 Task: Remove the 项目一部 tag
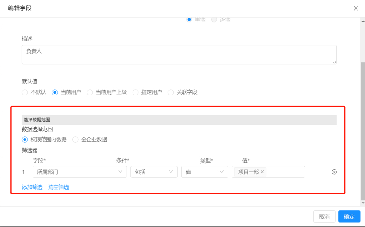click(x=262, y=172)
